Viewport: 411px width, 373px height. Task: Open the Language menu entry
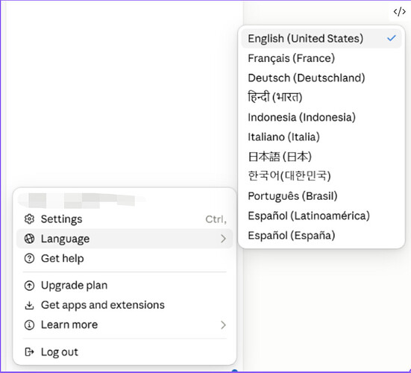pyautogui.click(x=125, y=239)
